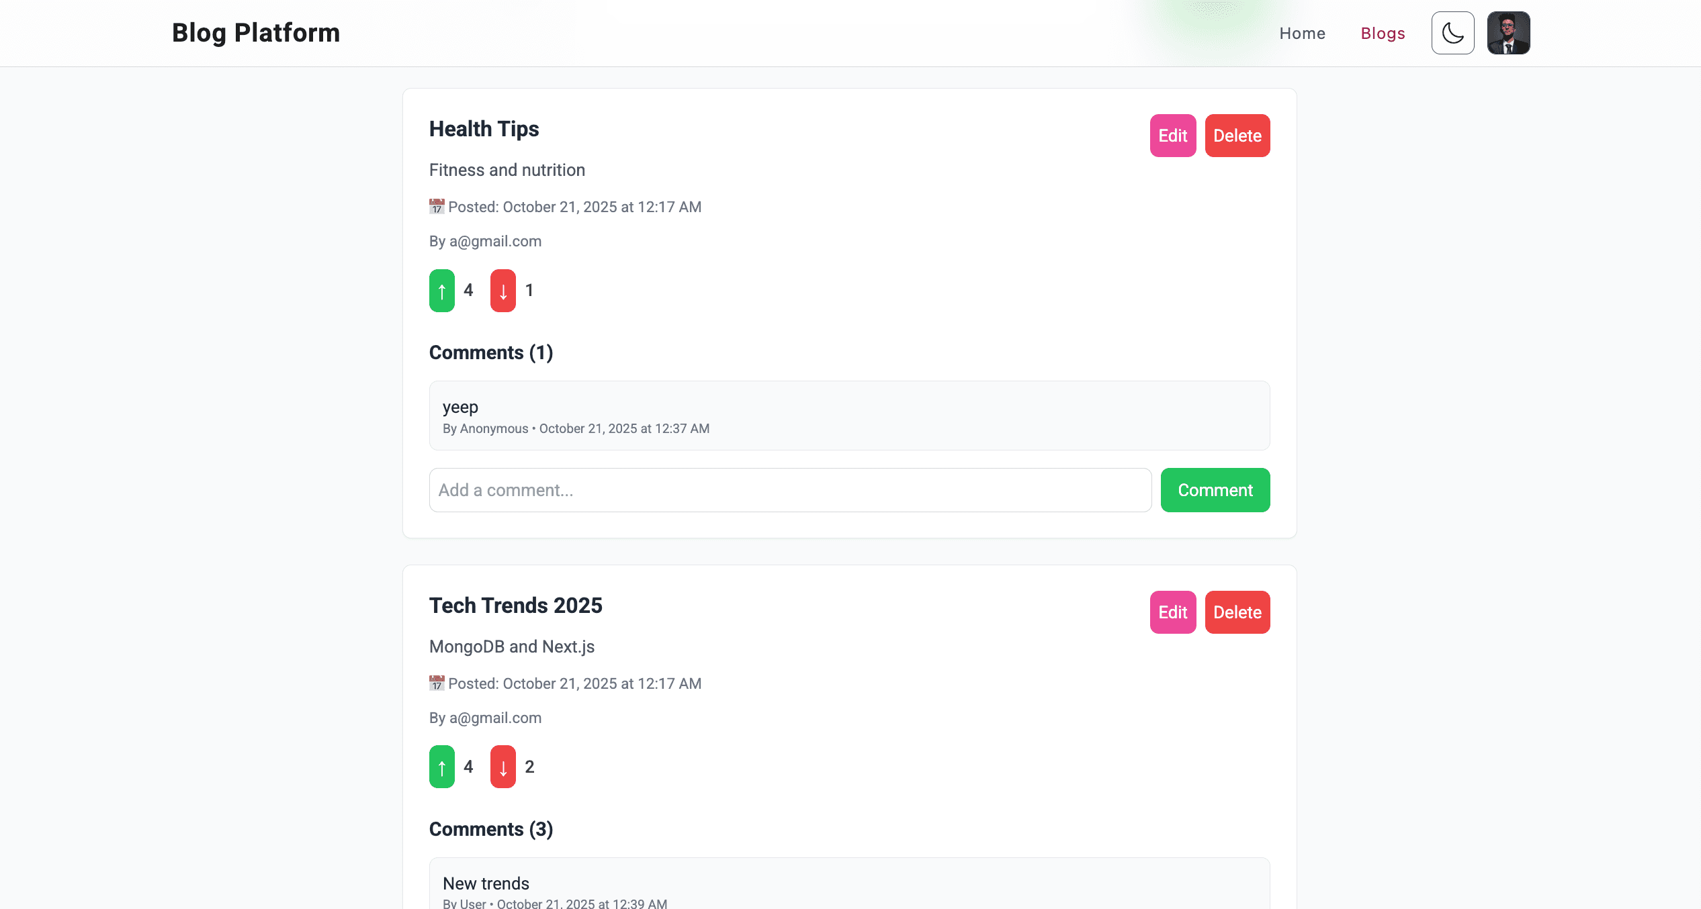1701x909 pixels.
Task: Click the Tech Trends 2025 title
Action: (515, 606)
